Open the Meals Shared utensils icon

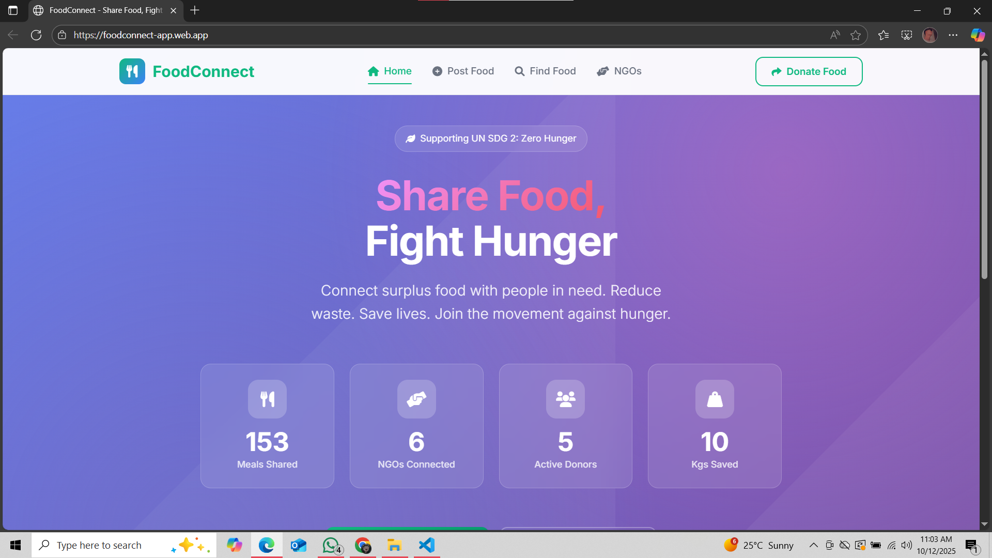click(x=267, y=399)
